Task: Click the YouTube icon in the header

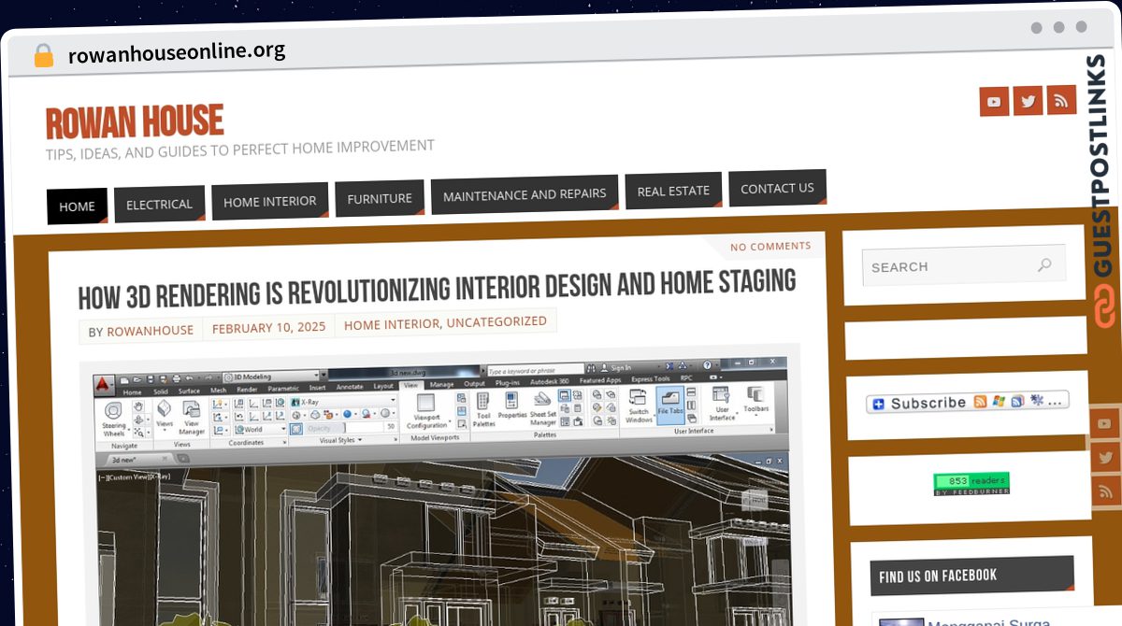Action: [994, 102]
